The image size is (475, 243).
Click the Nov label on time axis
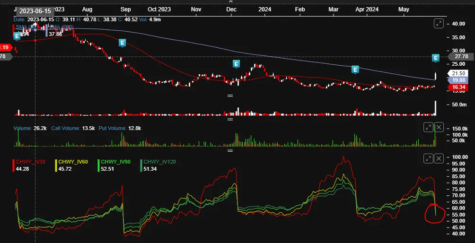pyautogui.click(x=196, y=9)
